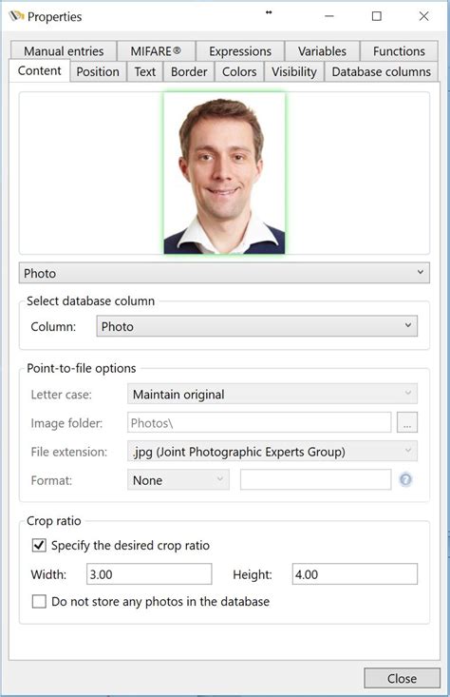Image resolution: width=450 pixels, height=697 pixels.
Task: Click the portrait photo preview
Action: [x=224, y=173]
